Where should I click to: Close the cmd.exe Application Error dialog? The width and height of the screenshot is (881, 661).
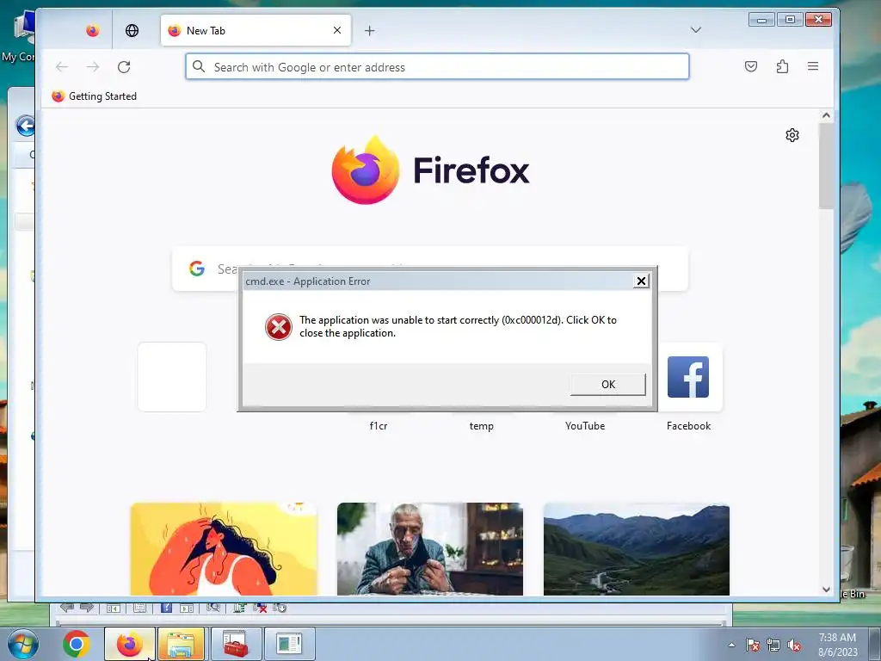640,281
